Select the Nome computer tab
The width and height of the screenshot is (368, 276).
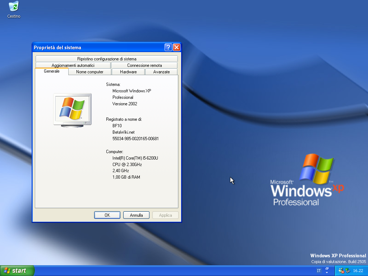coord(90,72)
